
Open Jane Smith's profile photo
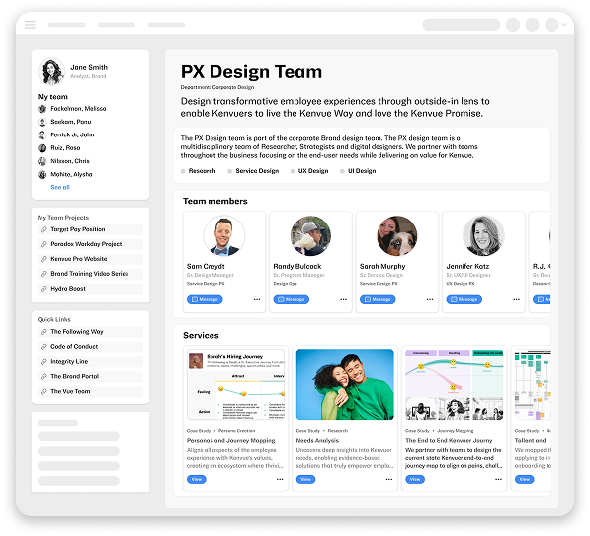51,71
